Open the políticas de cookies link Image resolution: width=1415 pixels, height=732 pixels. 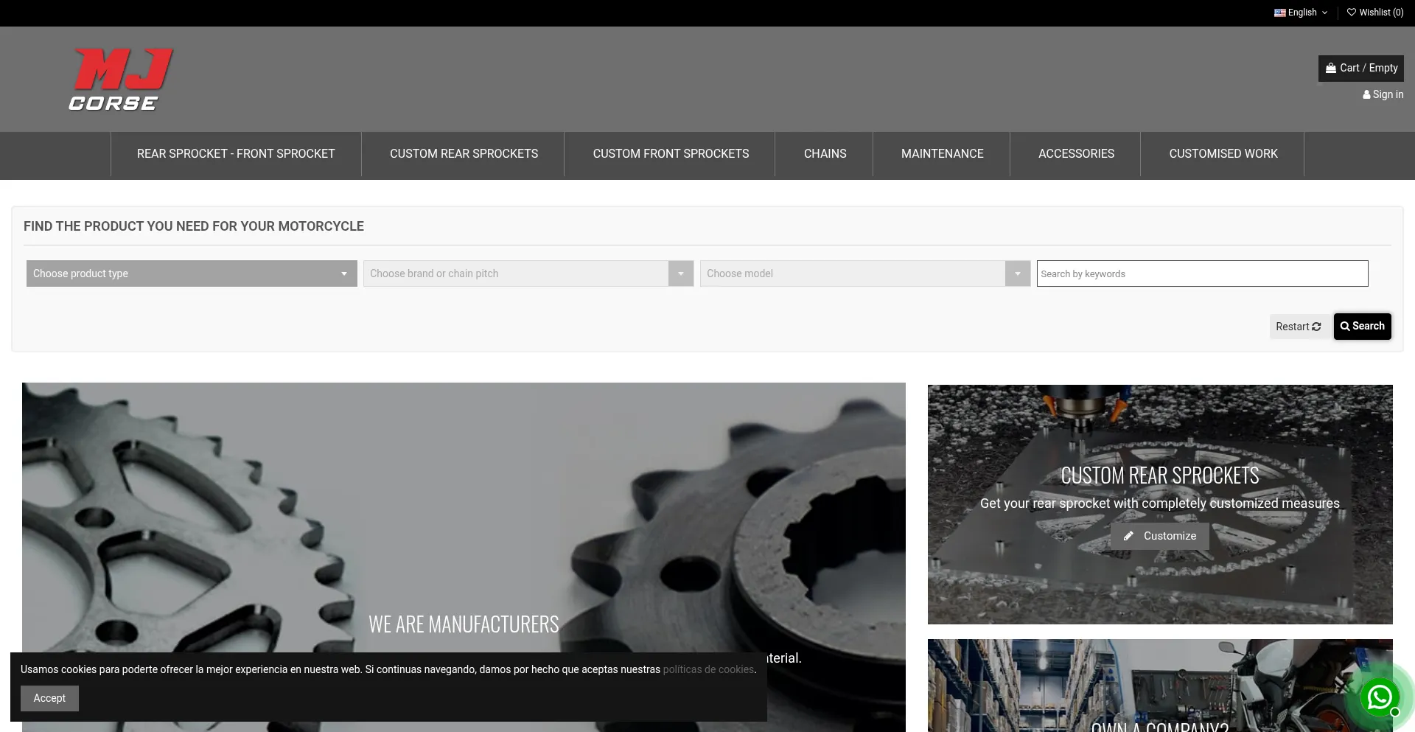click(x=708, y=669)
